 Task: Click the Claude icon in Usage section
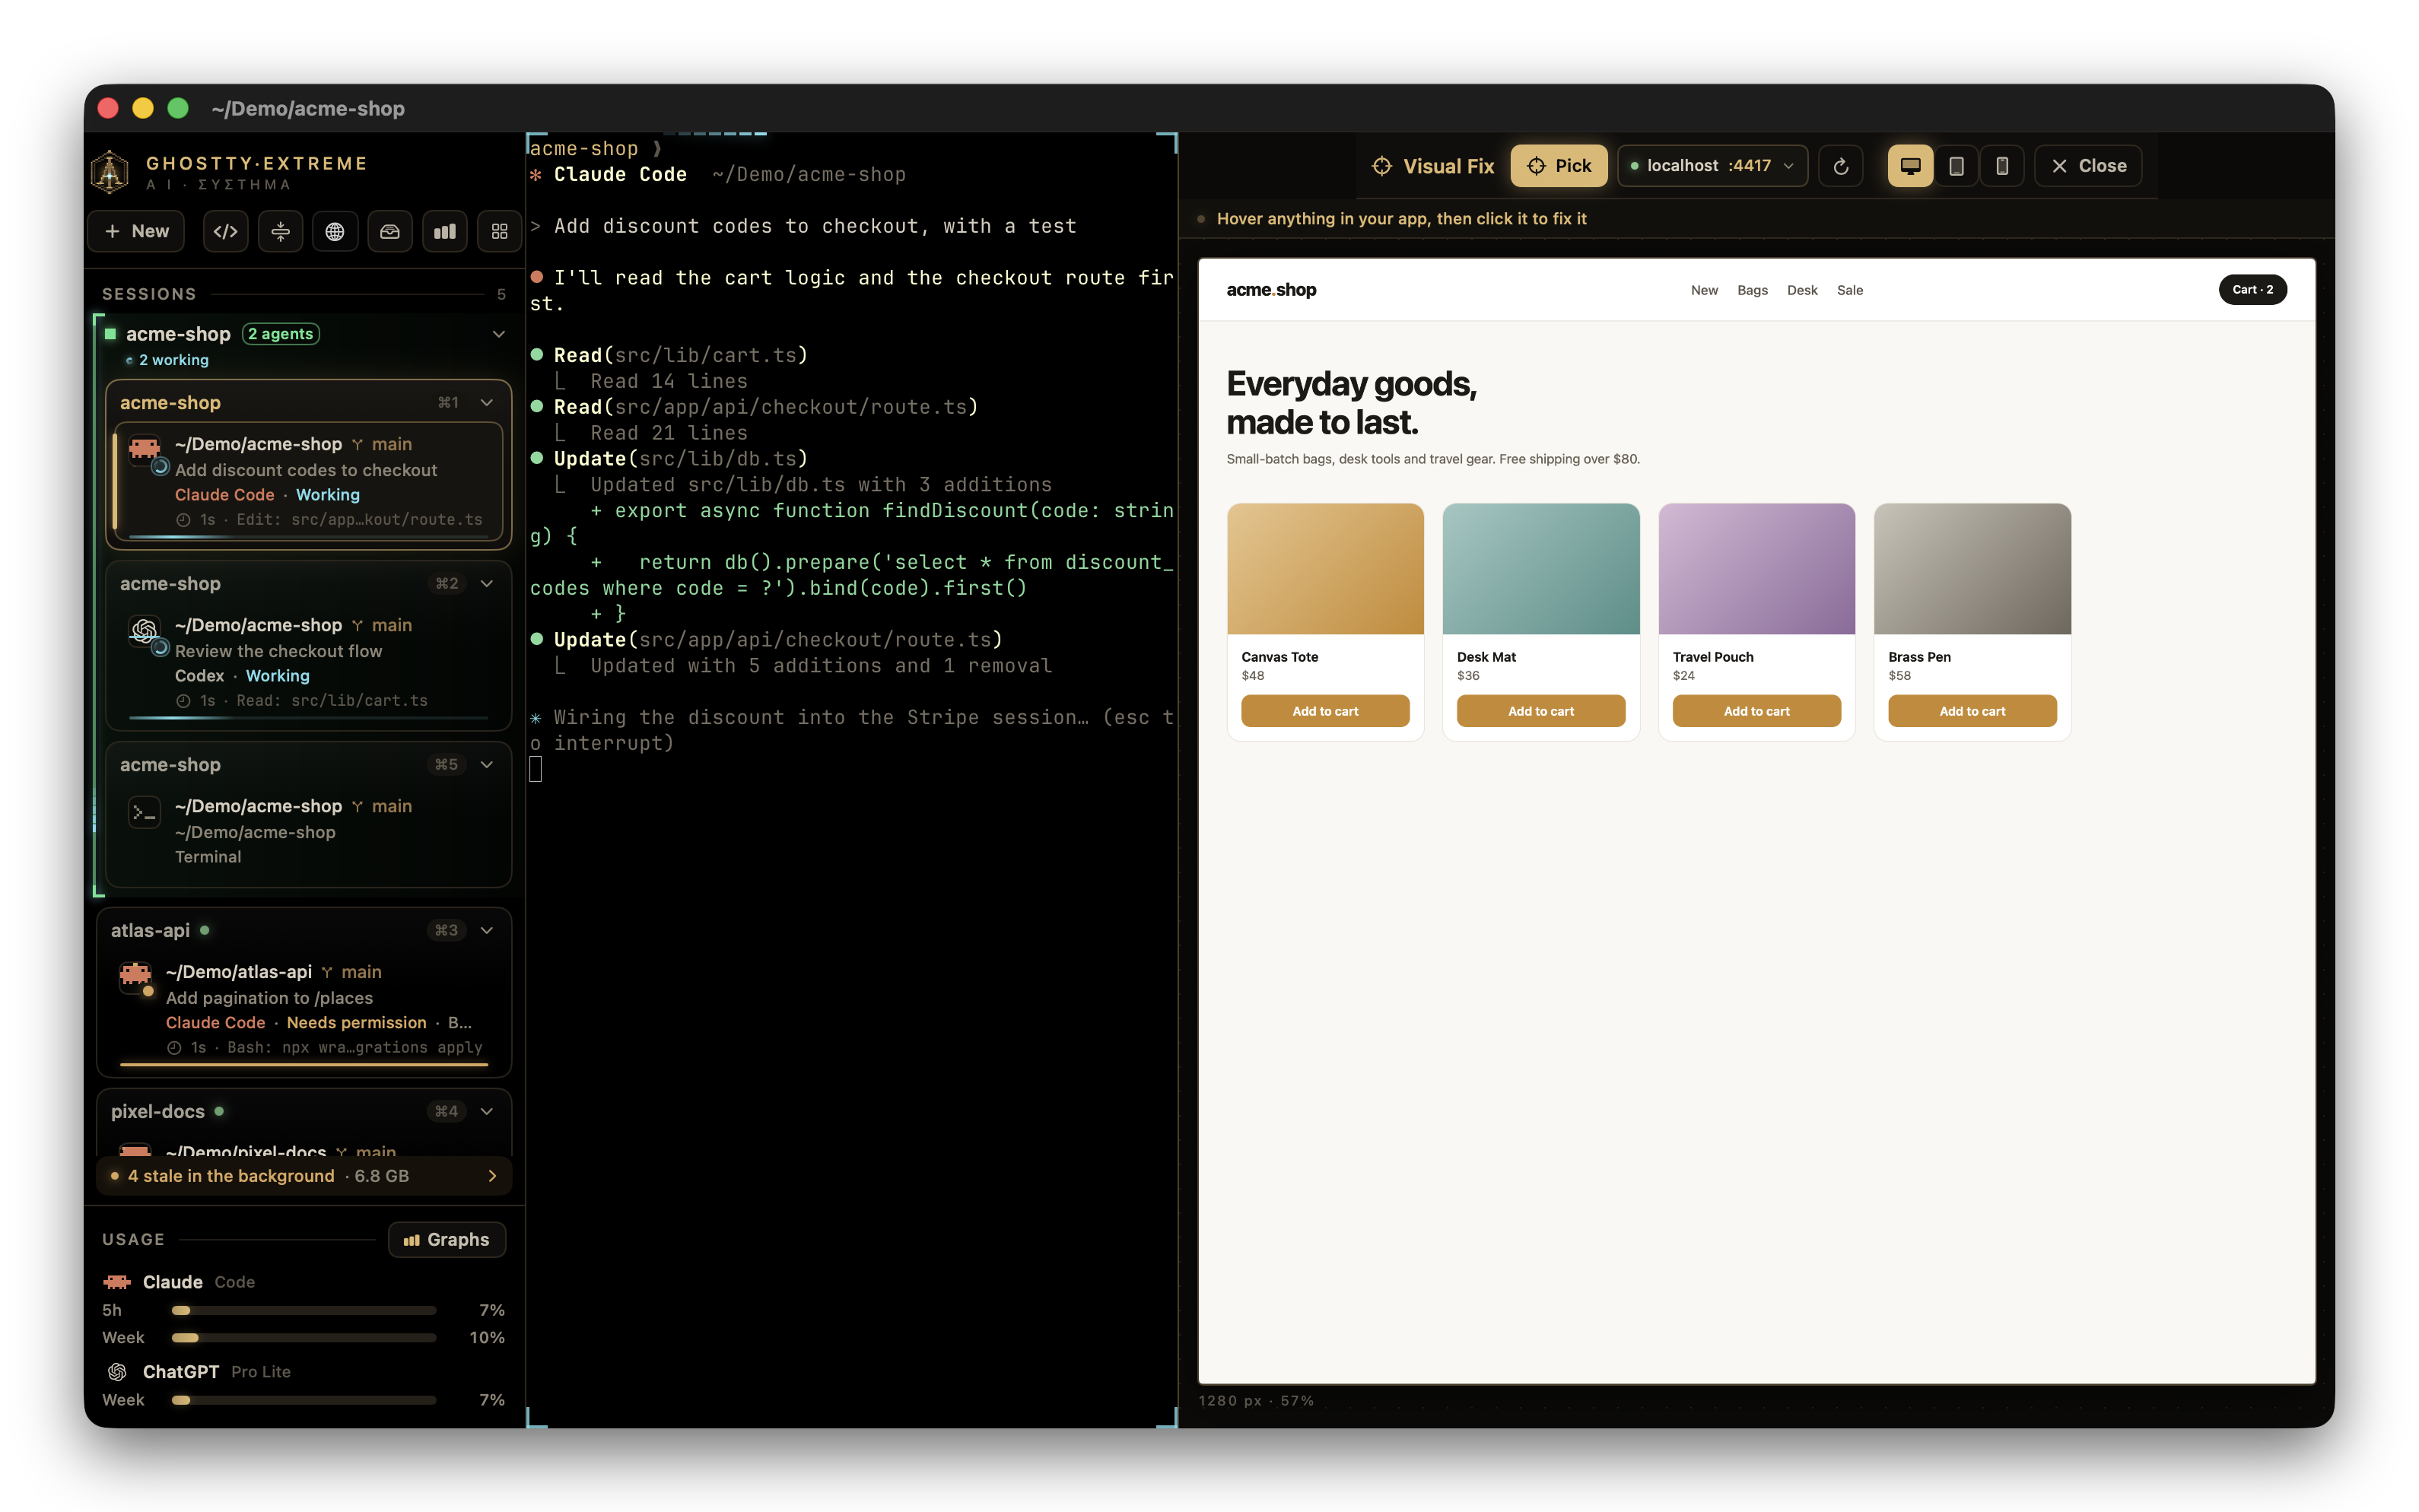(117, 1282)
